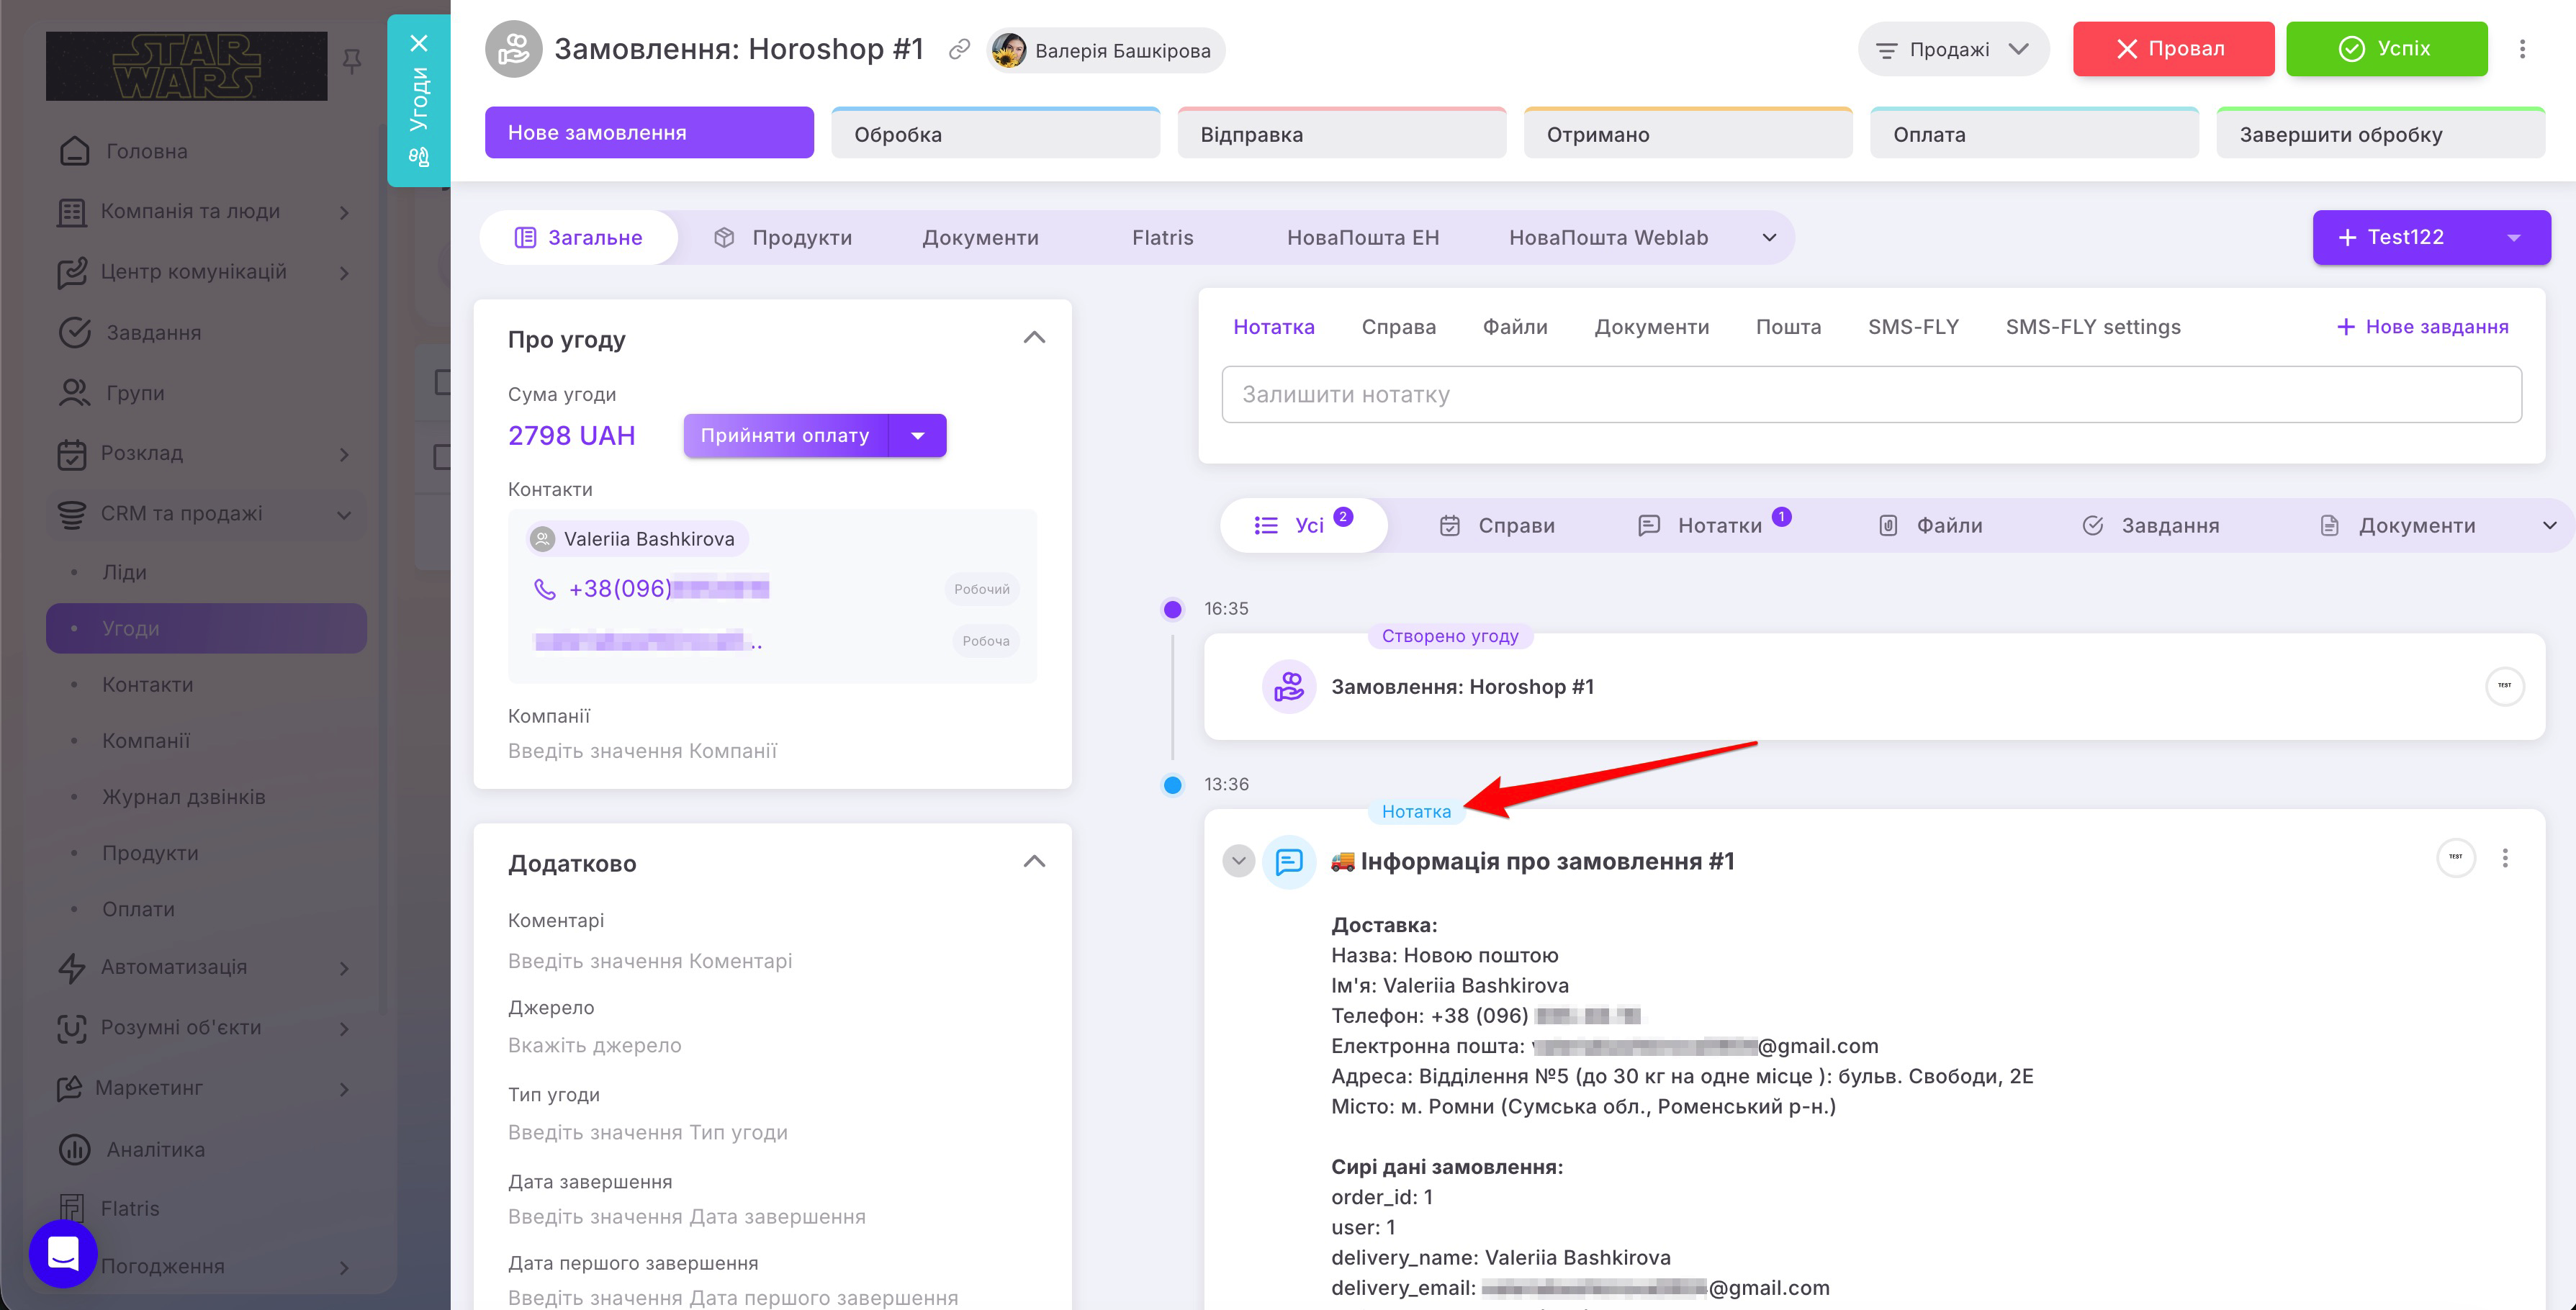Mark deal as Провал
This screenshot has width=2576, height=1310.
click(2173, 49)
